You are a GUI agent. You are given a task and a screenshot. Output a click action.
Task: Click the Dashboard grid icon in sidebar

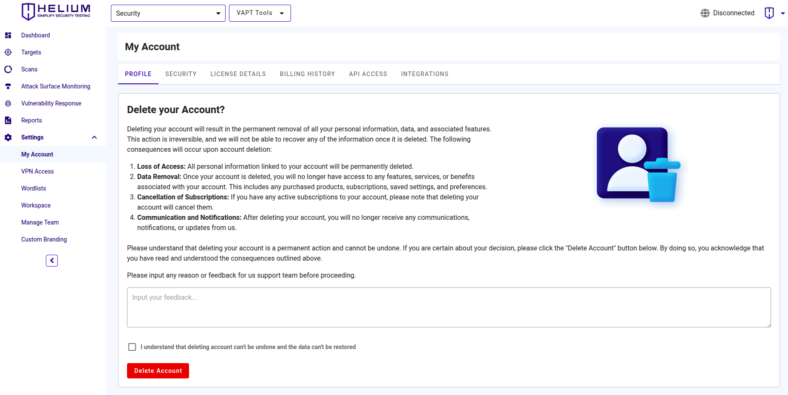click(8, 35)
